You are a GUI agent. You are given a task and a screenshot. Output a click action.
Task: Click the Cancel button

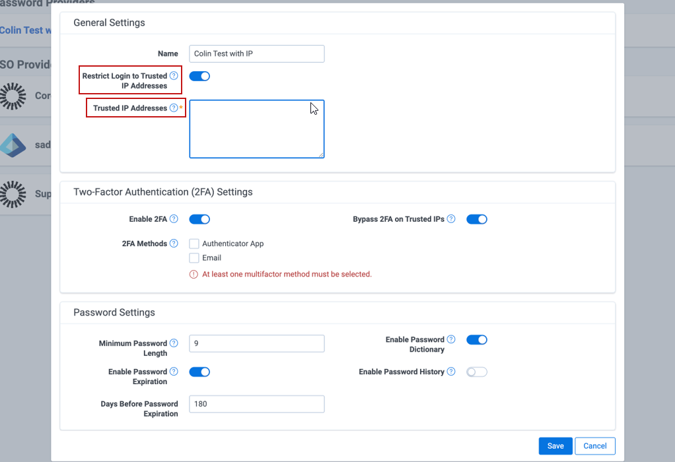[x=595, y=446]
